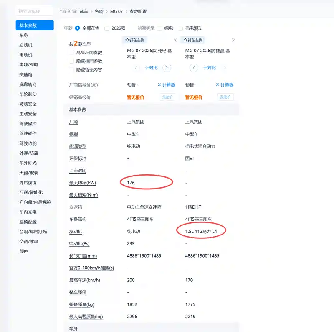
Task: Check the 纯电 energy type filter
Action: [x=159, y=28]
